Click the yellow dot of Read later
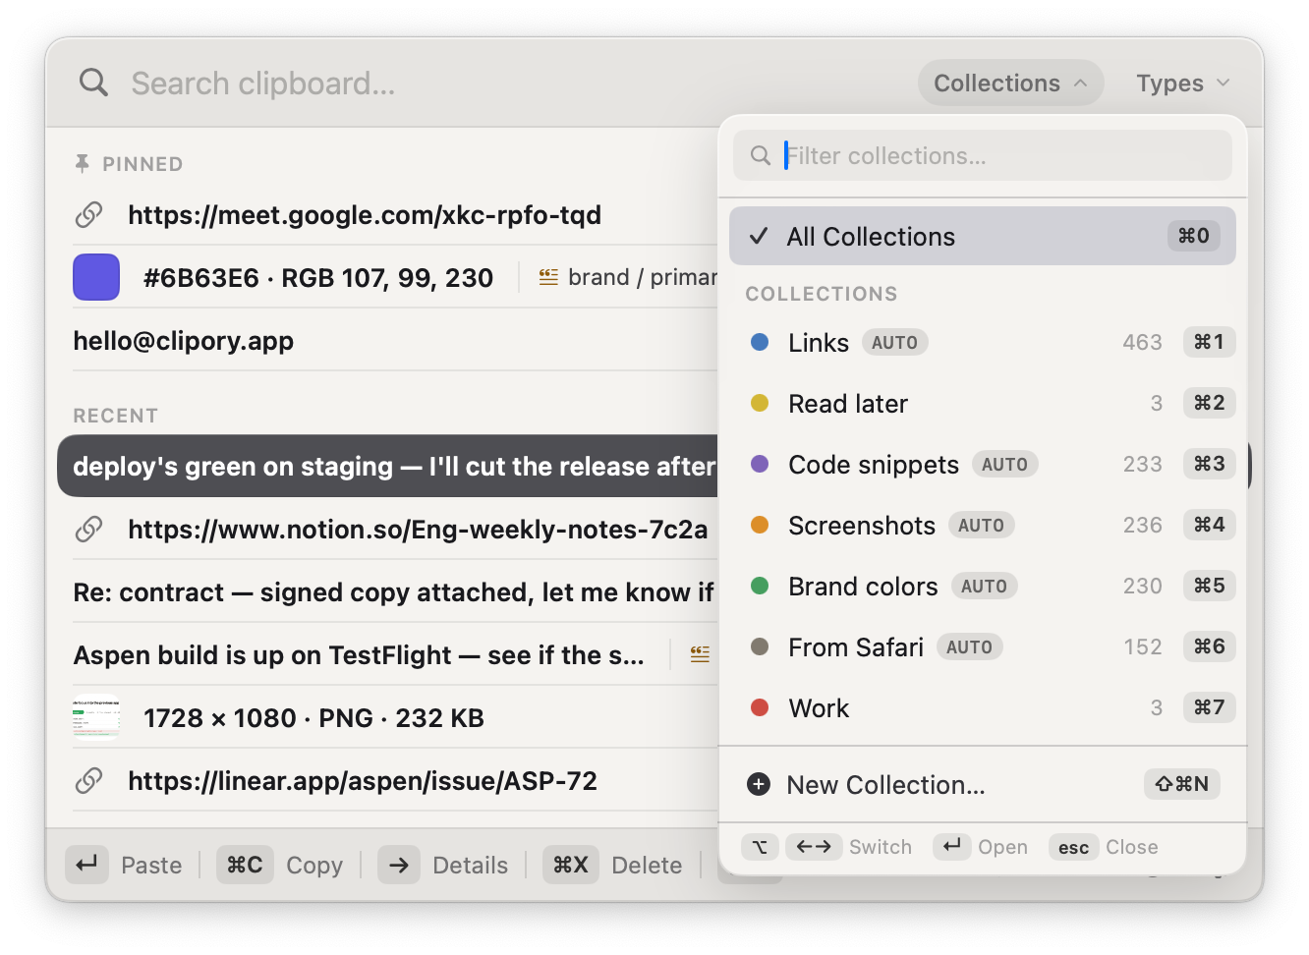1309x955 pixels. 760,403
